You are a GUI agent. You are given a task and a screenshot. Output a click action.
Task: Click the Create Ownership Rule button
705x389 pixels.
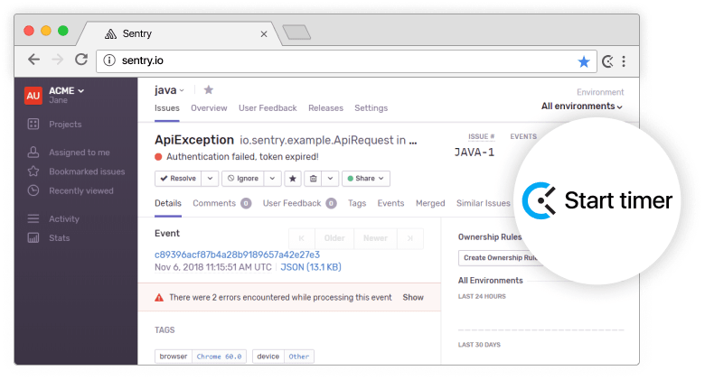(x=500, y=258)
